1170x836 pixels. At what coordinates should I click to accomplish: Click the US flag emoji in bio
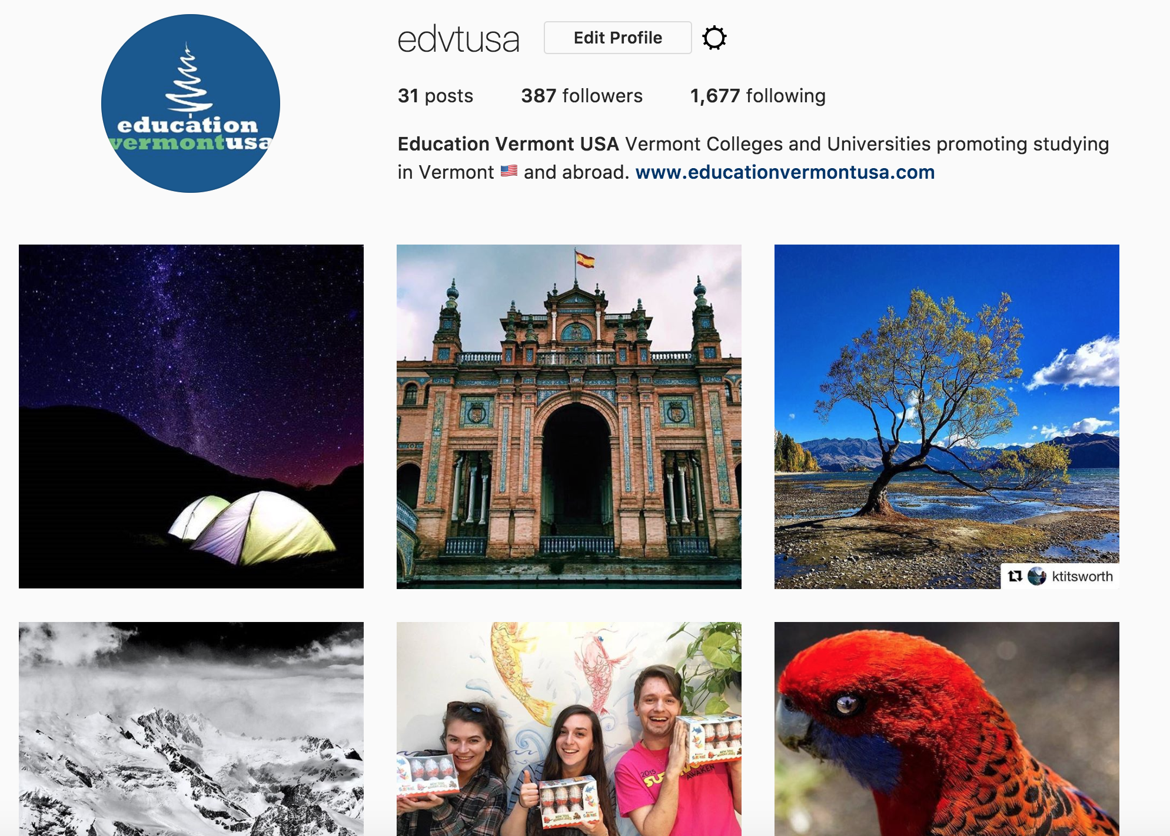[509, 171]
